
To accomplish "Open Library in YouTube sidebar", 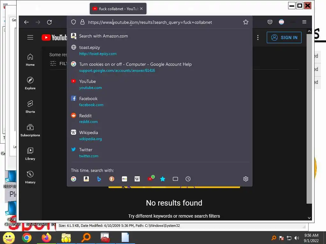I will 30,154.
